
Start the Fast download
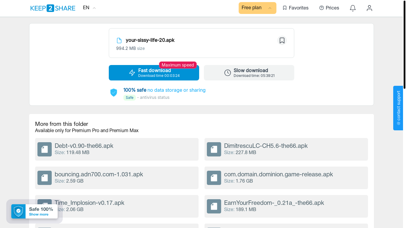(x=154, y=73)
